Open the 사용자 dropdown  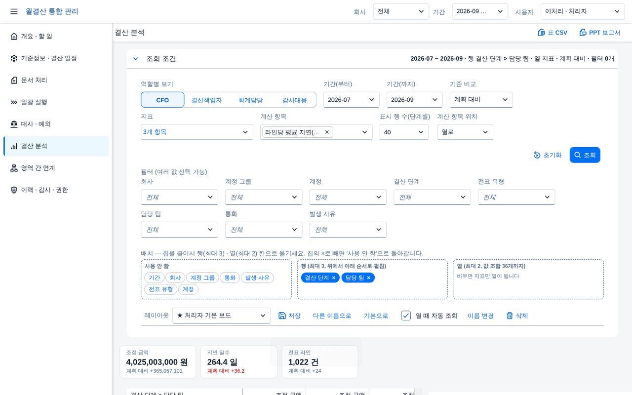(583, 11)
